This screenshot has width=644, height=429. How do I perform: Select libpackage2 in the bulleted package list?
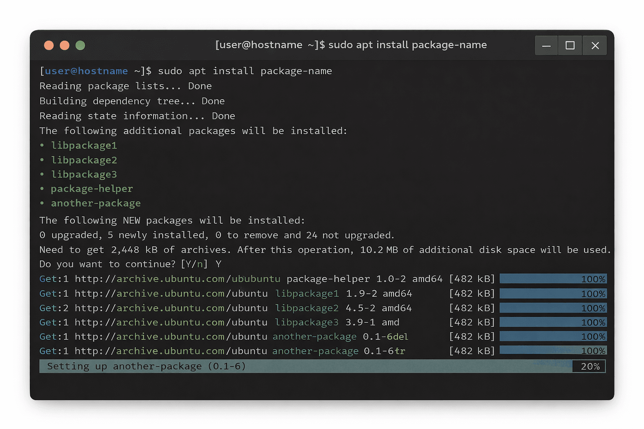click(x=84, y=160)
